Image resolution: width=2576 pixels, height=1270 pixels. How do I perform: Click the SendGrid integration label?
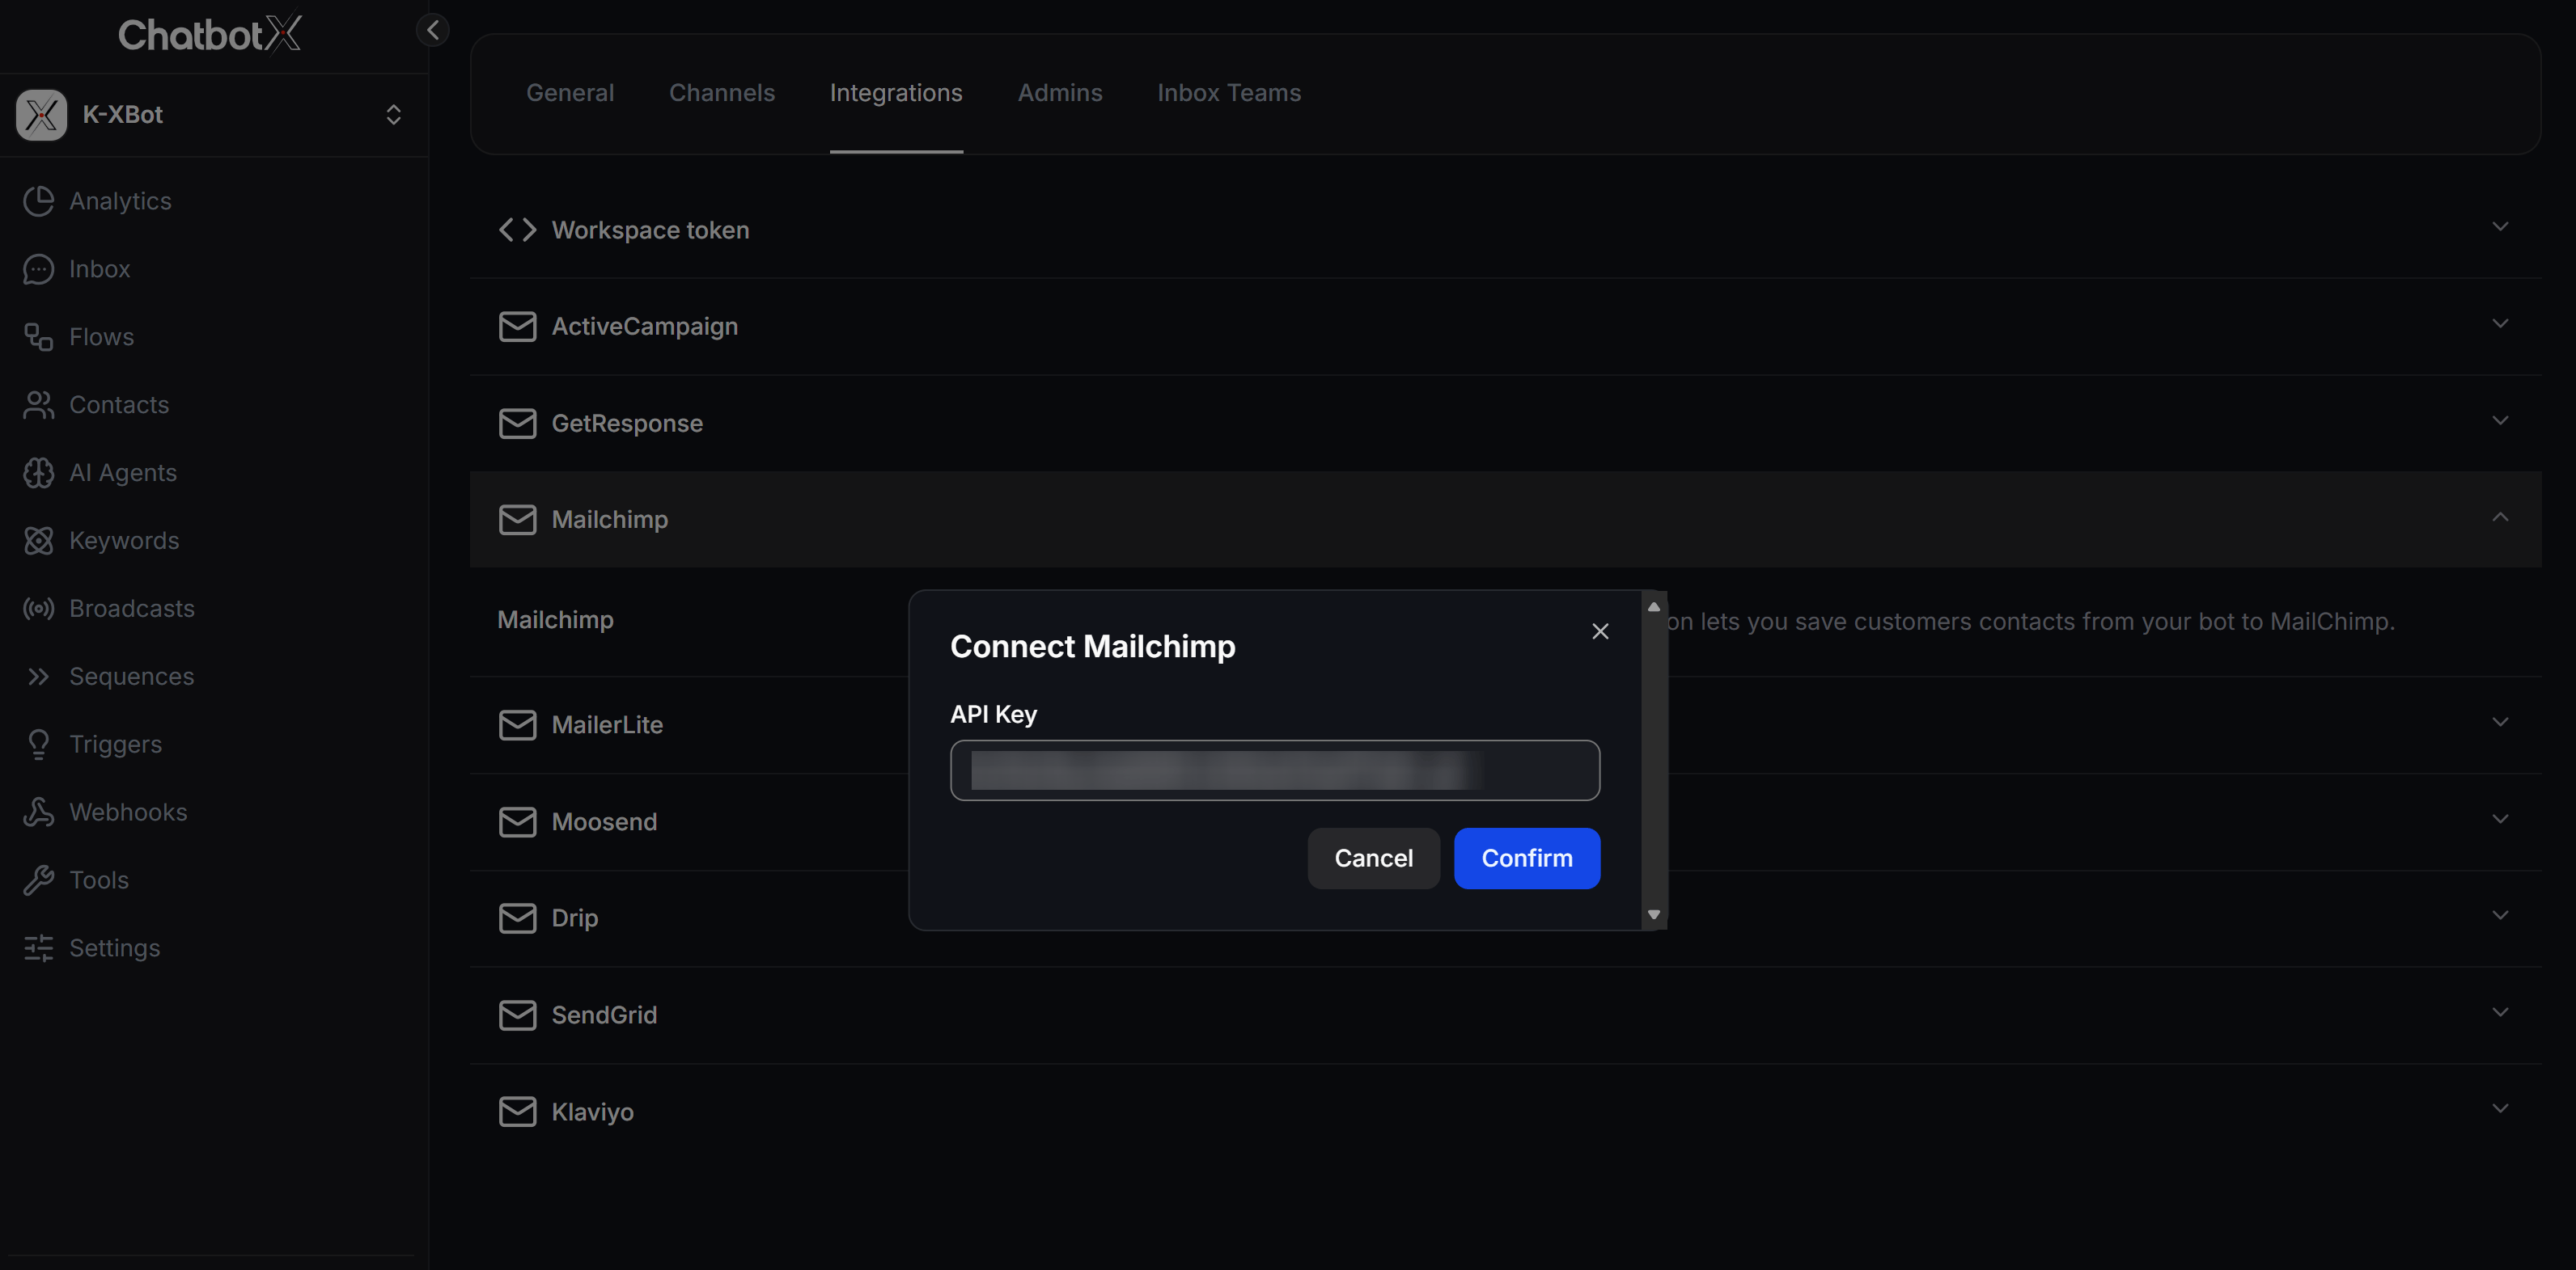(604, 1015)
